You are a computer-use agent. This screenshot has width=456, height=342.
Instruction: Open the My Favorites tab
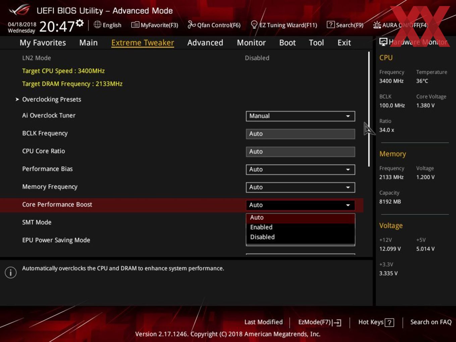[x=43, y=43]
